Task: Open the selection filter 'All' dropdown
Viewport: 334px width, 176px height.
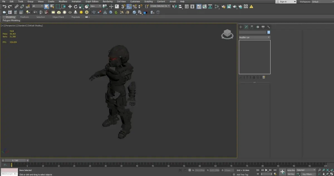Action: pos(37,6)
